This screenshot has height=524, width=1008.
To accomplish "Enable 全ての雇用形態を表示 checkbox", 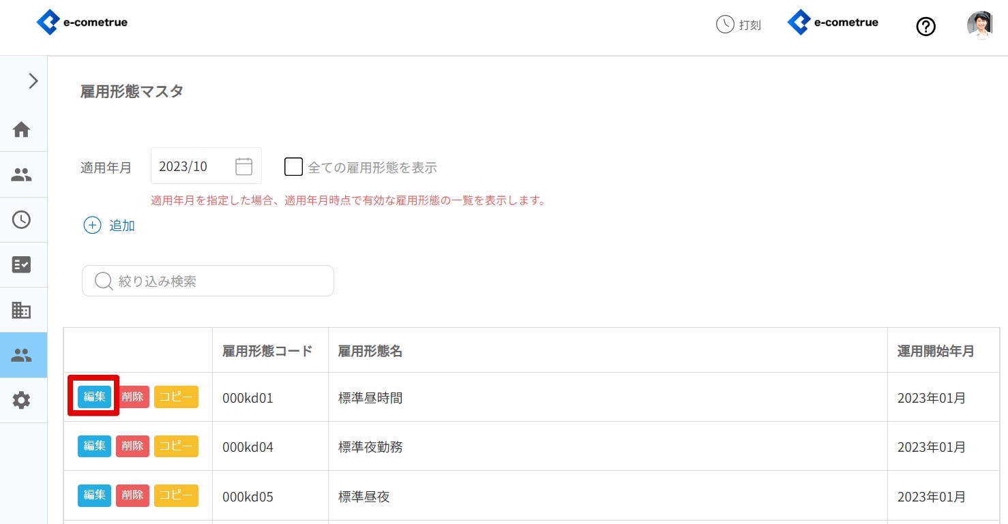I will 293,167.
